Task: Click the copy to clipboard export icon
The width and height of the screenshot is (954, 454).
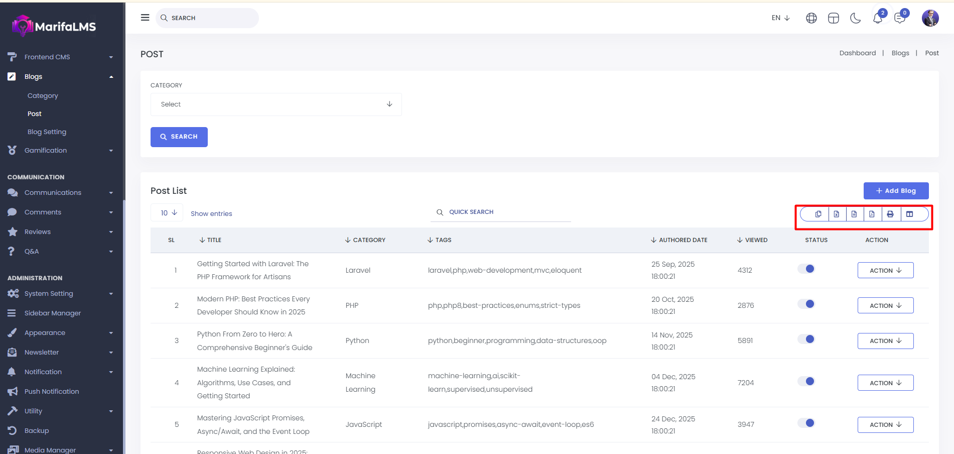Action: pos(818,214)
